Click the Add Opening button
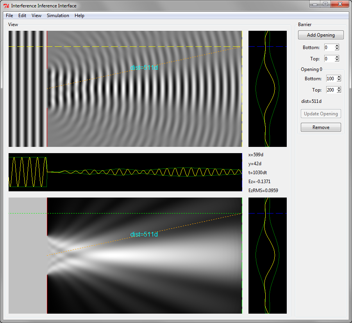Viewport: 352px width, 323px height. (x=321, y=35)
